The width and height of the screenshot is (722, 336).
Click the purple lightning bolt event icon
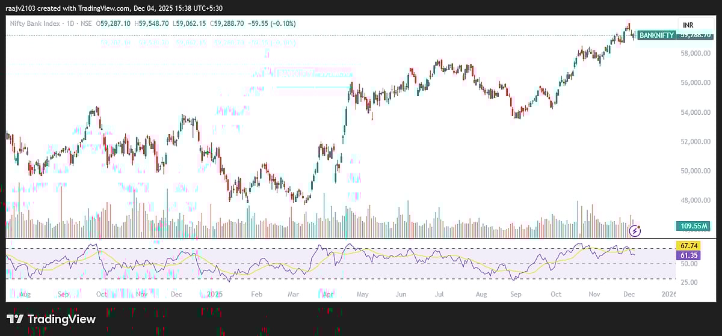coord(635,230)
